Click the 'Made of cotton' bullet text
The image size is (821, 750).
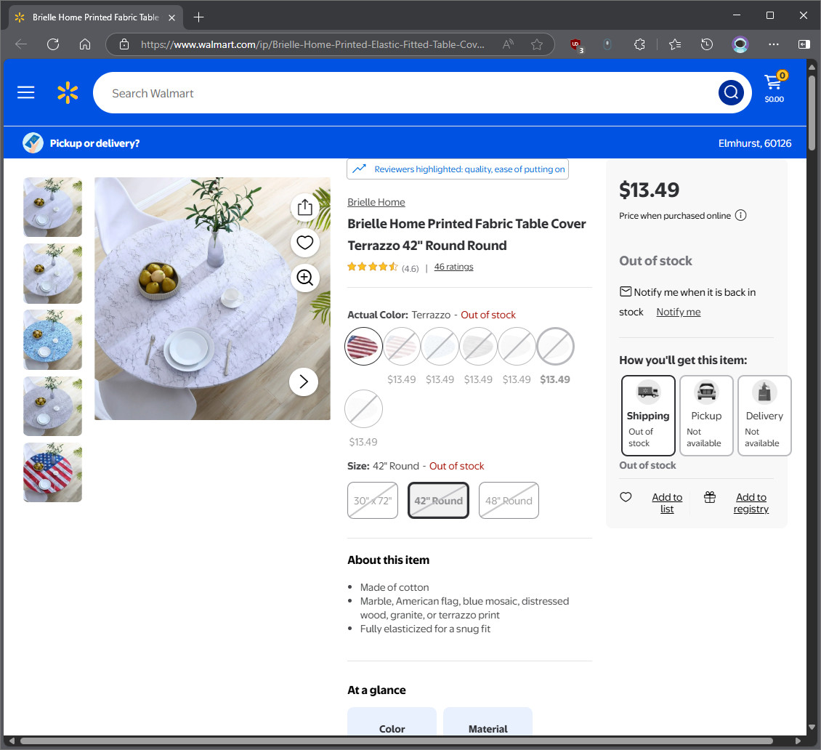point(395,587)
